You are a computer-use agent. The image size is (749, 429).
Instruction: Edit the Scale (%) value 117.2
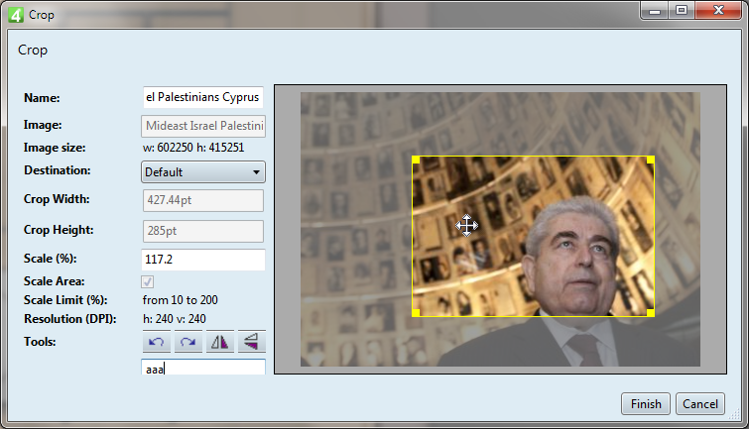203,260
